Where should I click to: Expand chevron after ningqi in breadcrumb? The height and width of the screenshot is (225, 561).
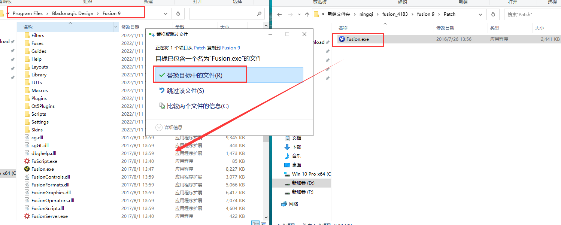pos(378,14)
